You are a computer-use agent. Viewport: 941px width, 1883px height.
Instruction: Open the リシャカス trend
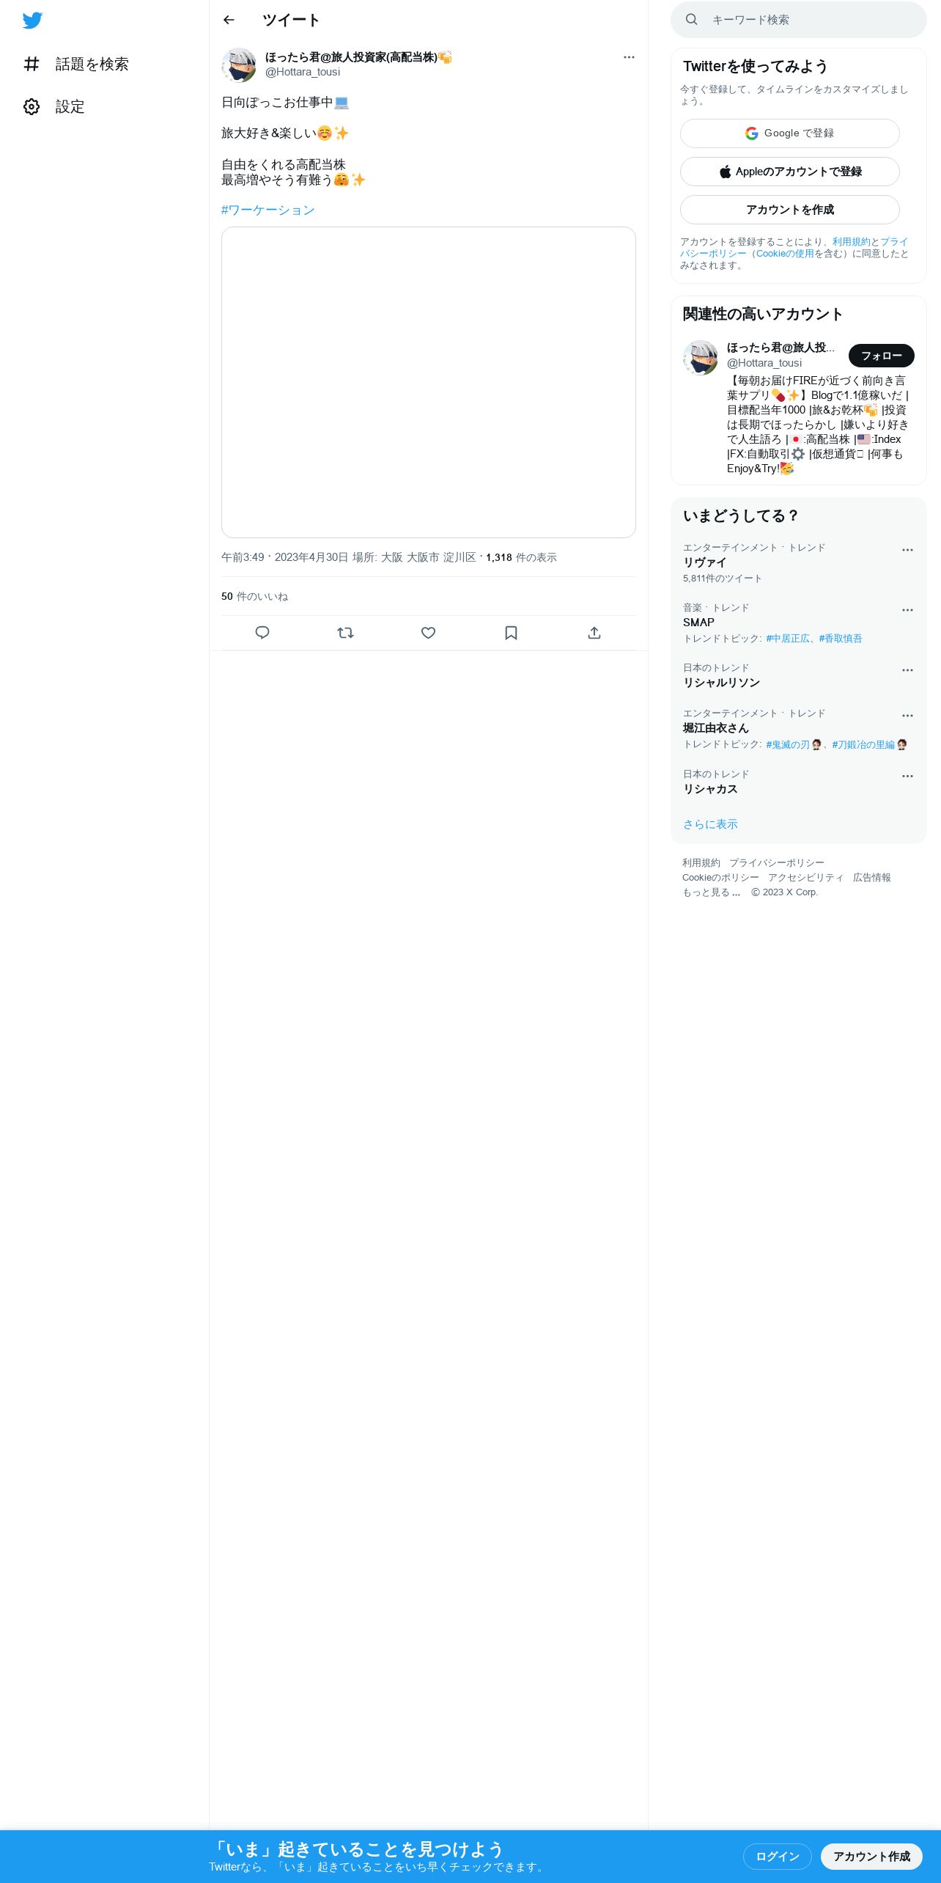(x=799, y=782)
